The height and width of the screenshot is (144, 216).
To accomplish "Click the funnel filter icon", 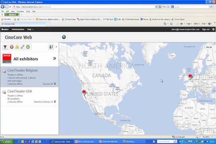I will point(5,47).
